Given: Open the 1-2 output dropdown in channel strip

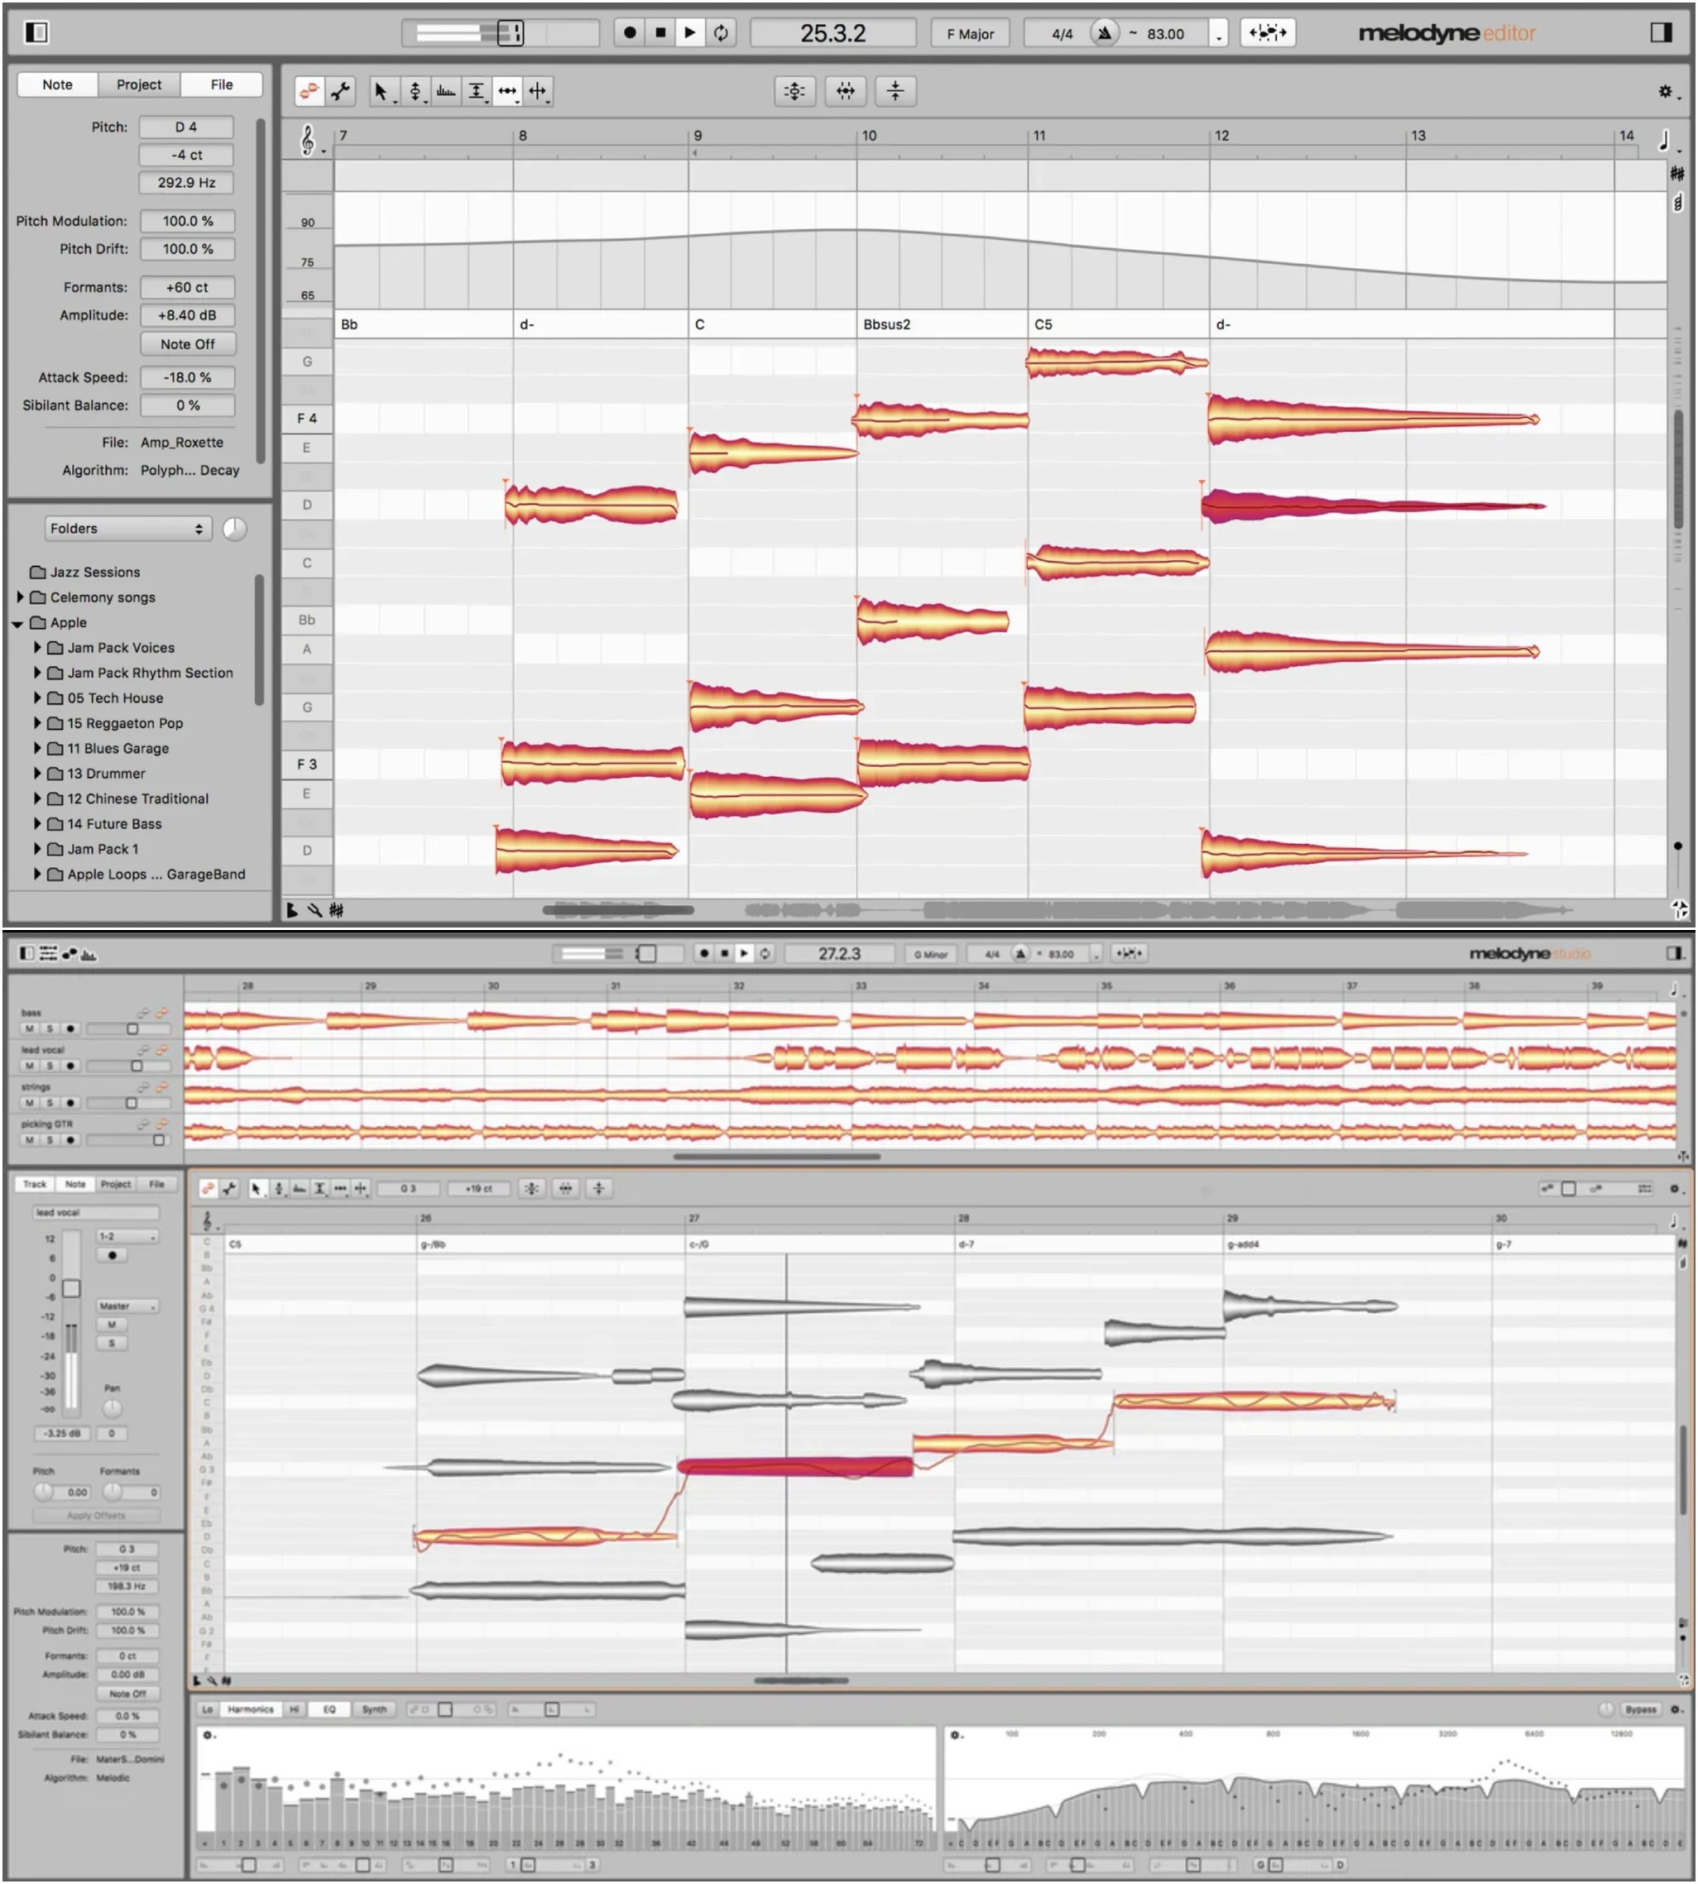Looking at the screenshot, I should point(127,1237).
